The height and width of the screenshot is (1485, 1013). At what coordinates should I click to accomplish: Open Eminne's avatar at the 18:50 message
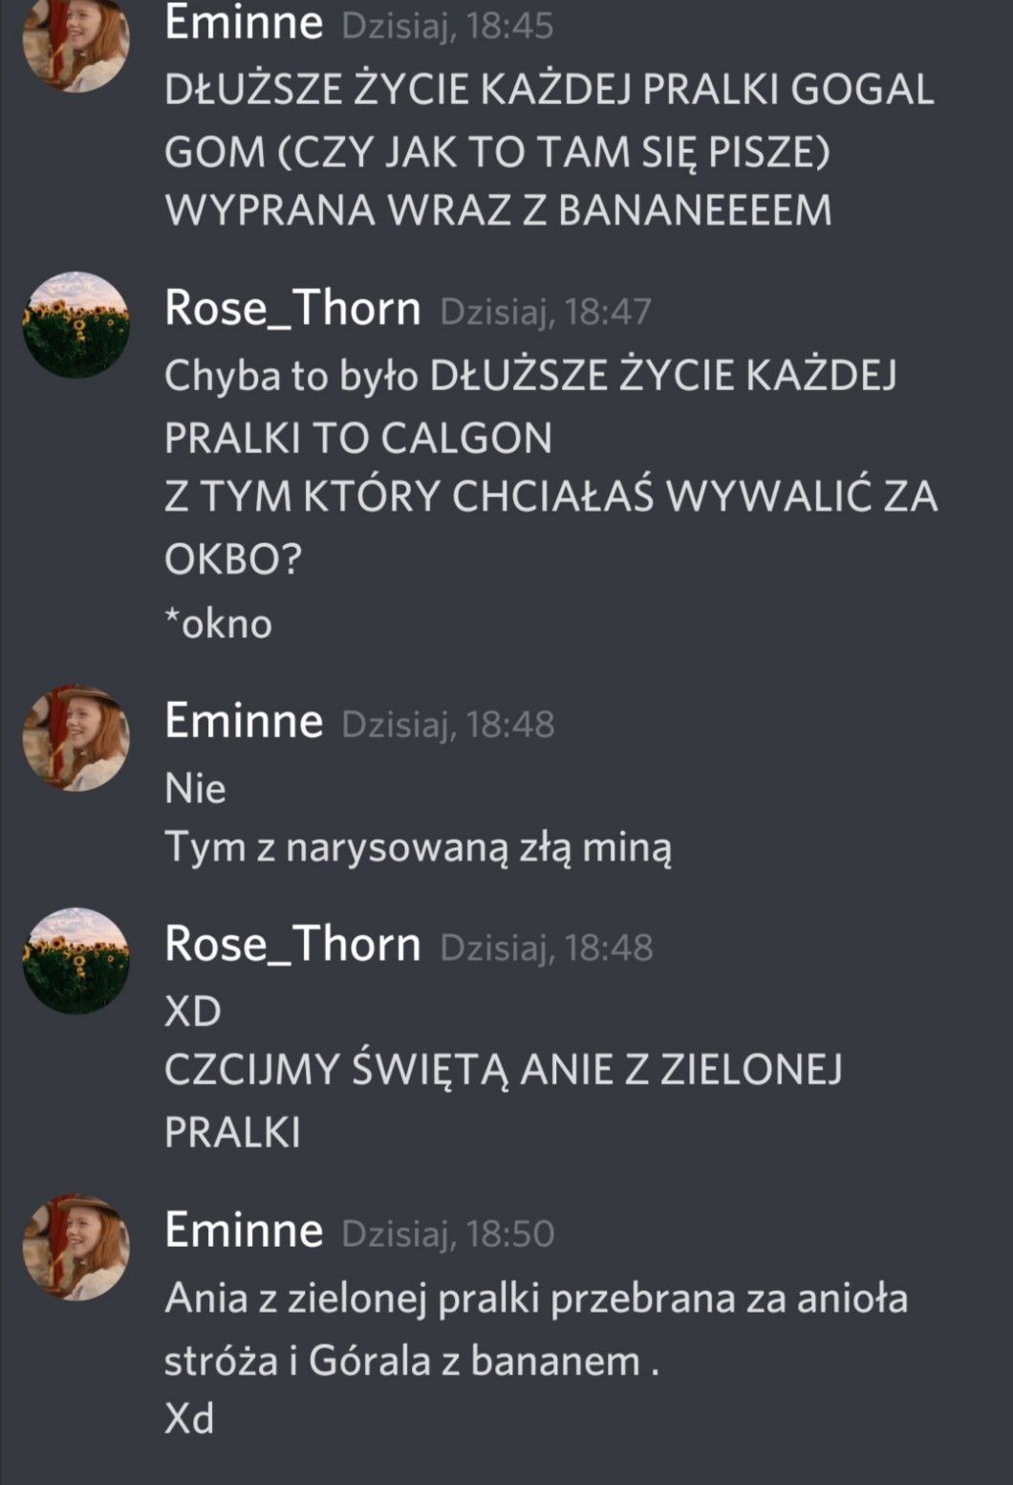76,1246
